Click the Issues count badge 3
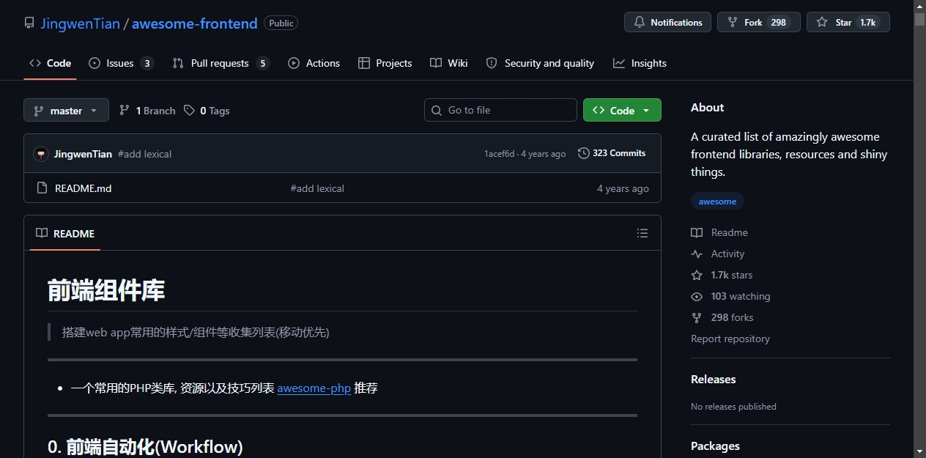The image size is (926, 458). pos(147,63)
